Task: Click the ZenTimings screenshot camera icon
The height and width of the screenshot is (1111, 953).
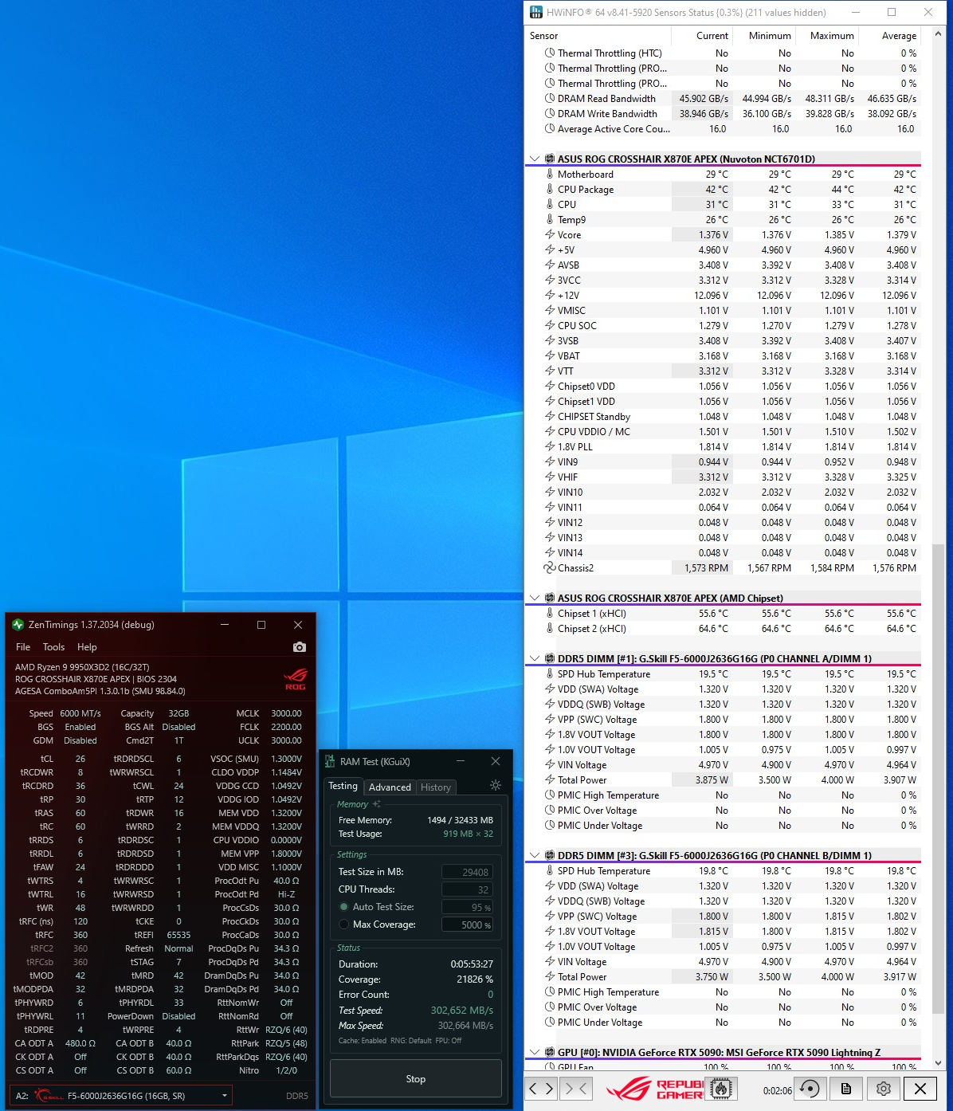Action: (299, 647)
